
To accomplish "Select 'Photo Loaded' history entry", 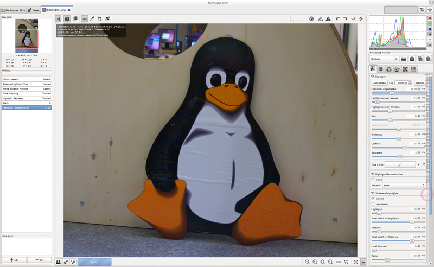I will 27,79.
